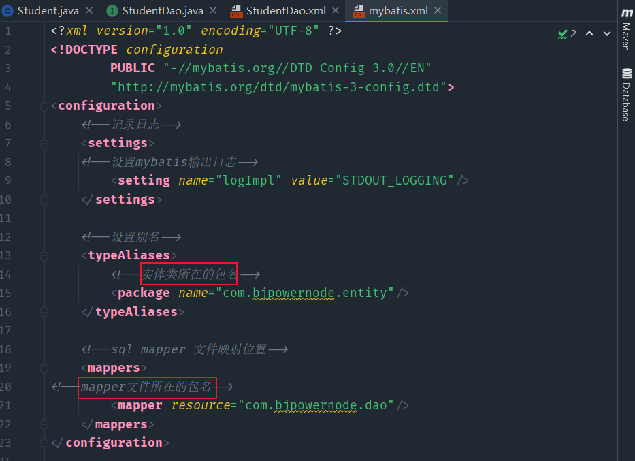Click the closing configuration tag
The image size is (635, 461).
(110, 443)
